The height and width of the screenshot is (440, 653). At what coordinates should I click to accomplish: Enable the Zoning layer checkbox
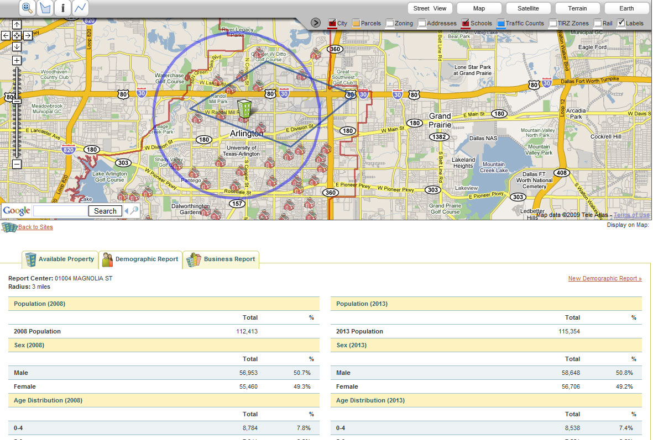click(x=390, y=23)
